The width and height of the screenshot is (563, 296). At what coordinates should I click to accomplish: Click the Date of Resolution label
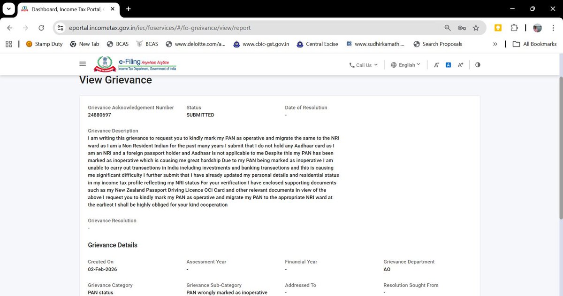(x=306, y=108)
